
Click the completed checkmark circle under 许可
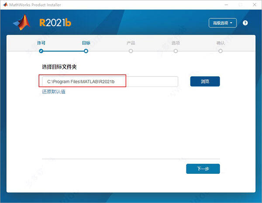point(41,51)
